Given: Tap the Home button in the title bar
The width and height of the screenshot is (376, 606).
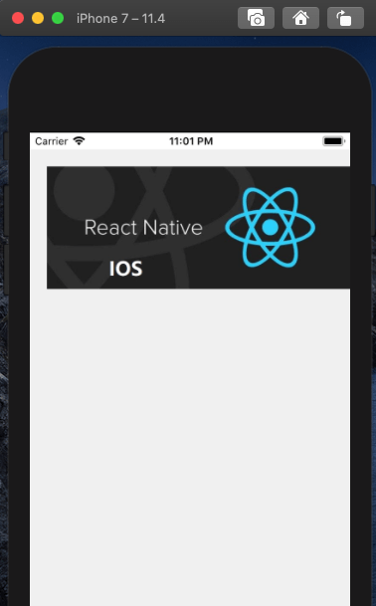Looking at the screenshot, I should pos(300,18).
